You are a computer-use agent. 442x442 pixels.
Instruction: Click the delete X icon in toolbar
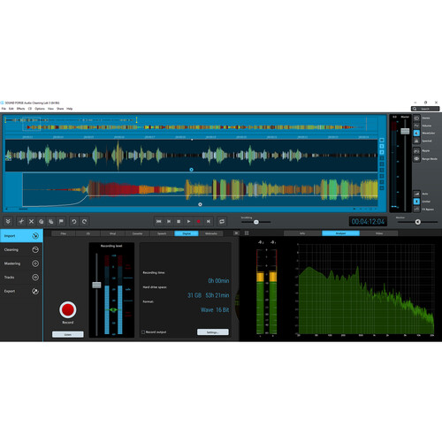(31, 221)
